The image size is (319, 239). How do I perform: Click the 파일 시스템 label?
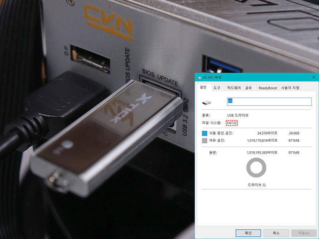211,123
